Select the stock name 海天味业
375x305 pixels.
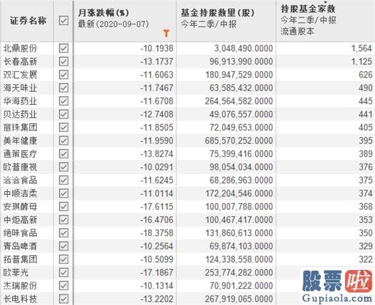click(20, 87)
